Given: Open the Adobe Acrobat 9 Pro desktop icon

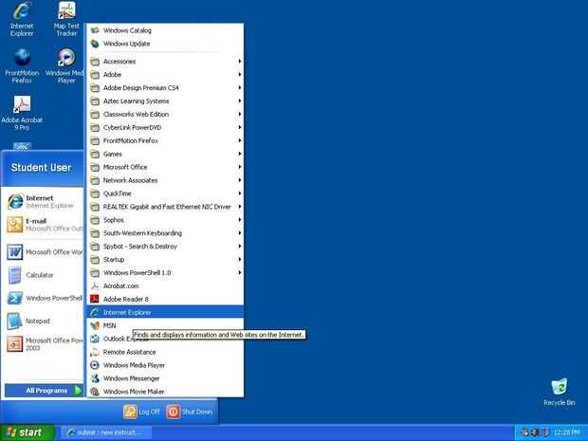Looking at the screenshot, I should (22, 104).
